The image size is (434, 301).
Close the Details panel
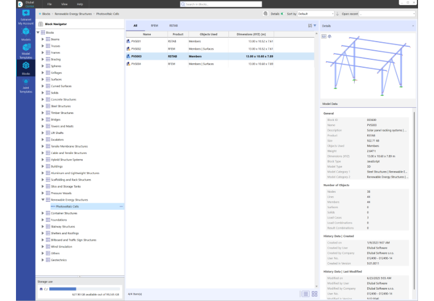pos(413,26)
